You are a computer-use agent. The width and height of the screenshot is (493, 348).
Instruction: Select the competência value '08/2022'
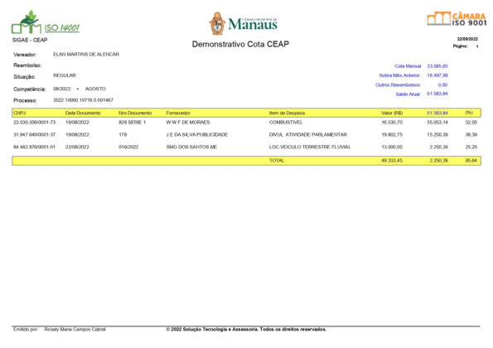click(x=61, y=89)
